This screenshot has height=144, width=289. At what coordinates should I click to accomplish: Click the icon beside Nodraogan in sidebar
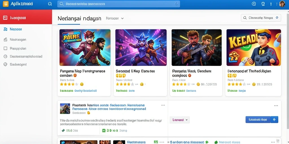tap(6, 39)
